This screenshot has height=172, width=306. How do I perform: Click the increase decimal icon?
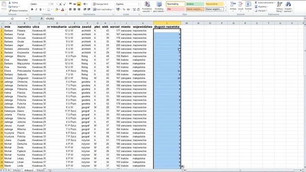click(x=134, y=10)
